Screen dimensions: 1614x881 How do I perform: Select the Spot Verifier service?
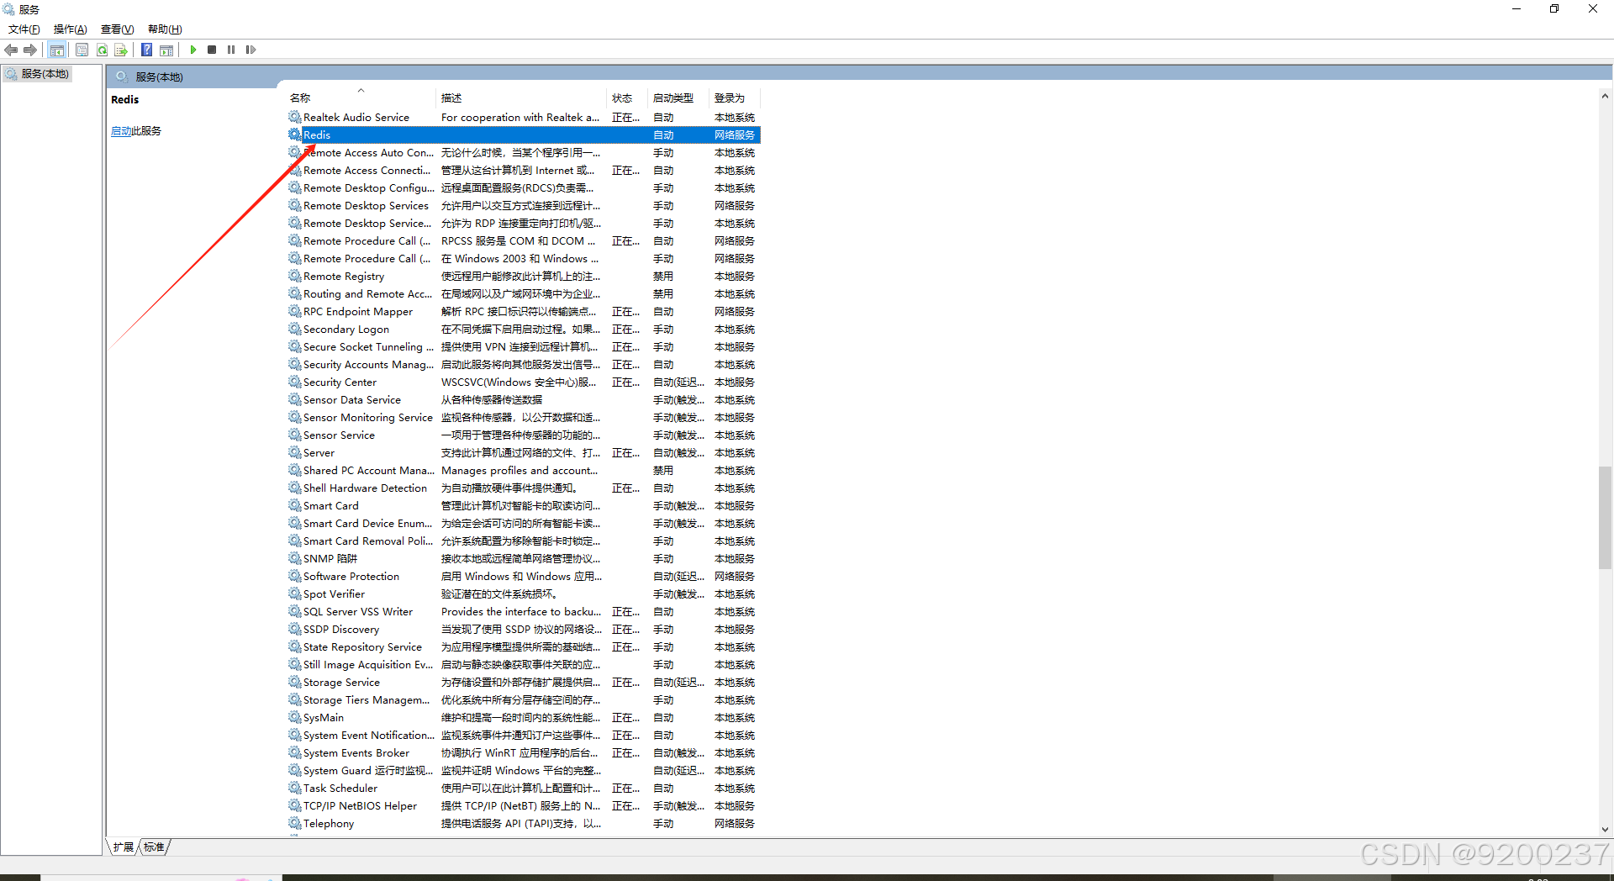coord(523,593)
